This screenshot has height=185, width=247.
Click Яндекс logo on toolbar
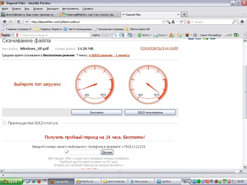point(5,35)
